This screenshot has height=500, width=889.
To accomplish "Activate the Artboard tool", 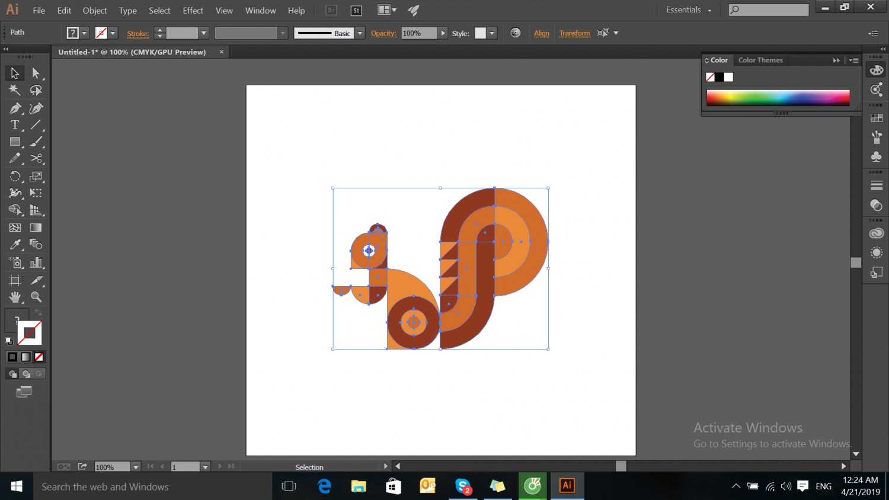I will (15, 280).
